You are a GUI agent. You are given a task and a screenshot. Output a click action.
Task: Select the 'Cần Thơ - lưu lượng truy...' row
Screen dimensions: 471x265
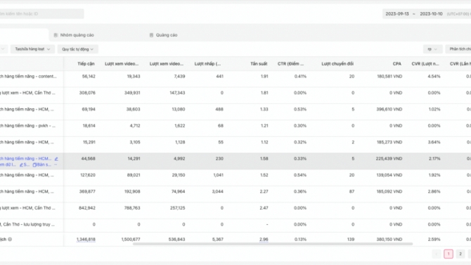pyautogui.click(x=27, y=224)
